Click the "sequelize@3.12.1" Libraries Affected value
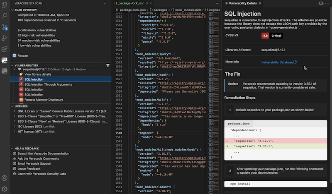The height and width of the screenshot is (194, 332). click(x=273, y=50)
